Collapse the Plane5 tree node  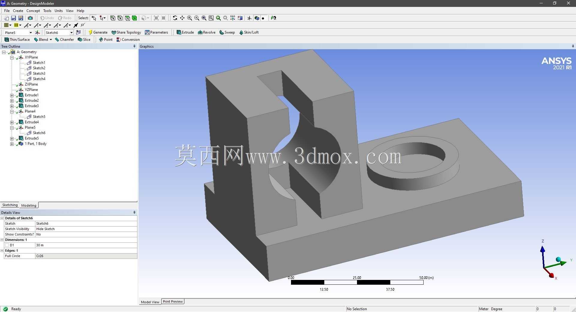point(12,127)
